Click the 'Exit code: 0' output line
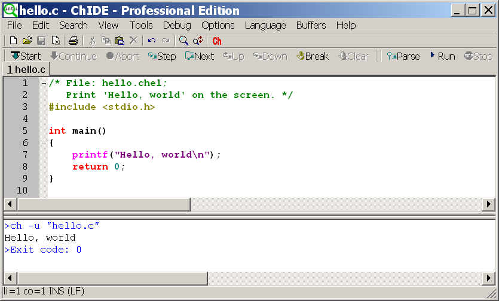The width and height of the screenshot is (499, 301). pos(42,250)
